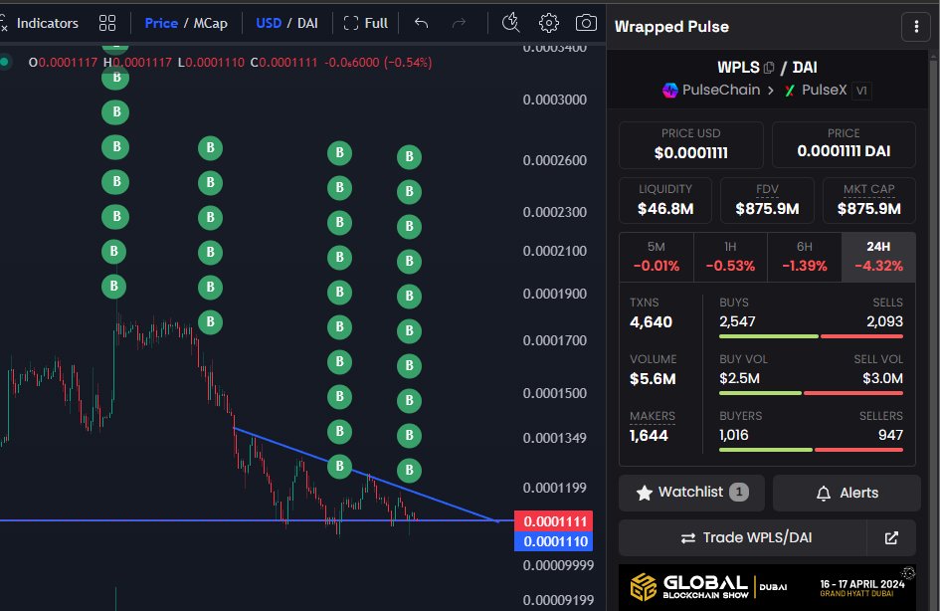Redo the chart action
Image resolution: width=940 pixels, height=611 pixels.
pos(459,23)
